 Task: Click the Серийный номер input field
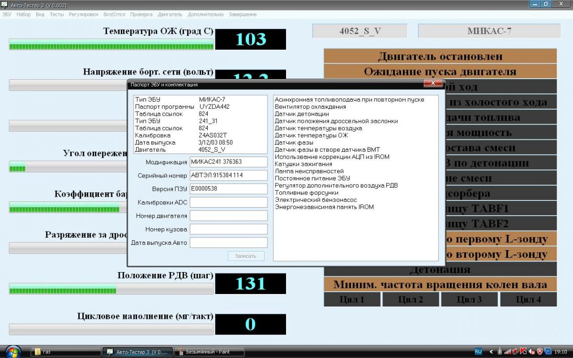click(229, 175)
